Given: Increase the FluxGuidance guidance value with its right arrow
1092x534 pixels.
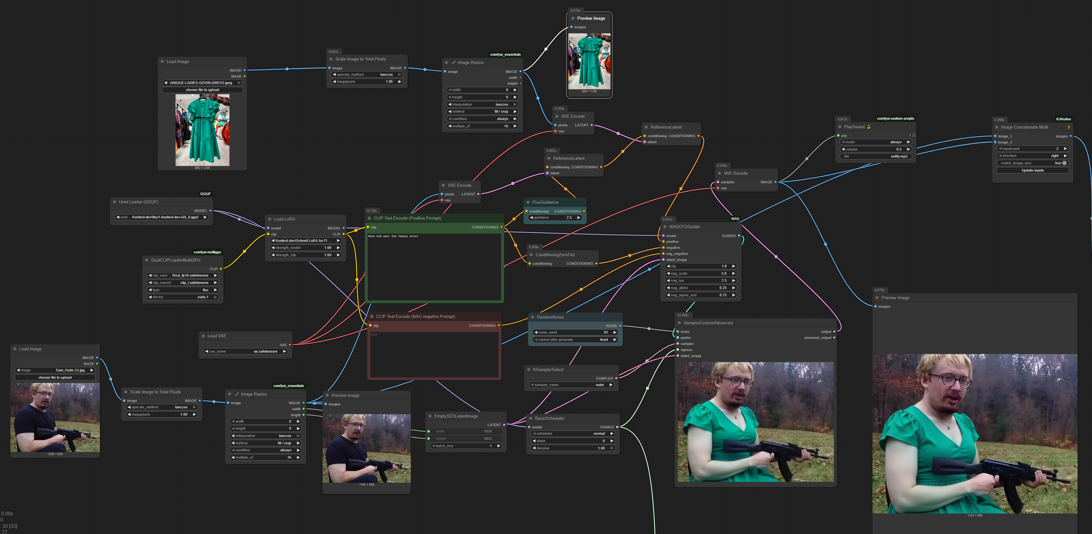Looking at the screenshot, I should point(579,218).
